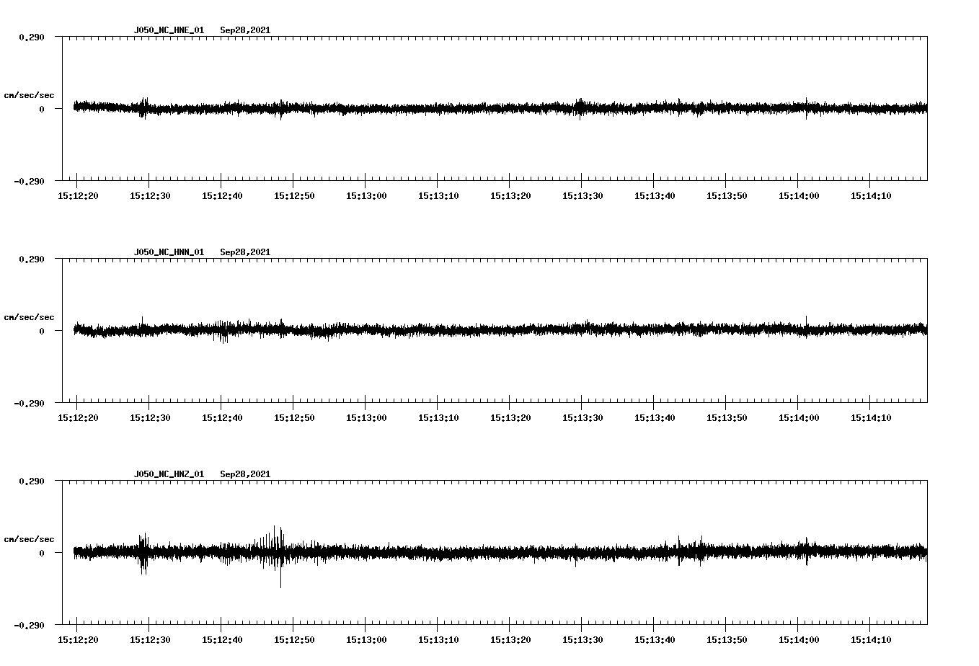The width and height of the screenshot is (979, 666).
Task: Pick the 15:12:50 time label on HNN axis
Action: click(x=294, y=418)
